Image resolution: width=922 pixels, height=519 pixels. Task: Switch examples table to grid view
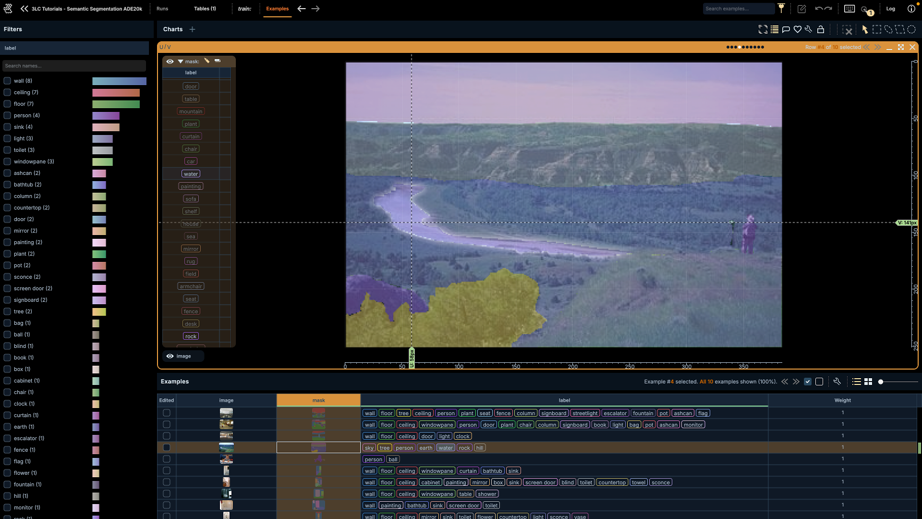point(868,382)
